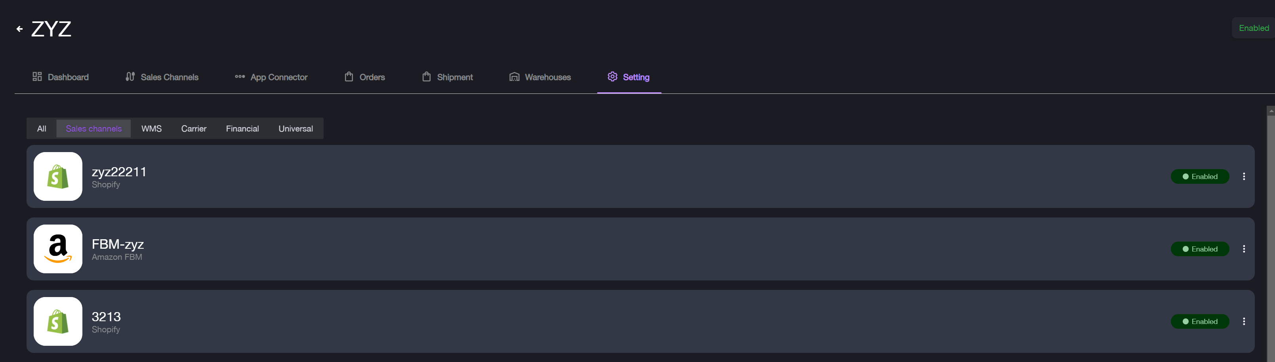Click the Shopify logo for zyz22211
Screen dimensions: 1275x362
pos(58,176)
